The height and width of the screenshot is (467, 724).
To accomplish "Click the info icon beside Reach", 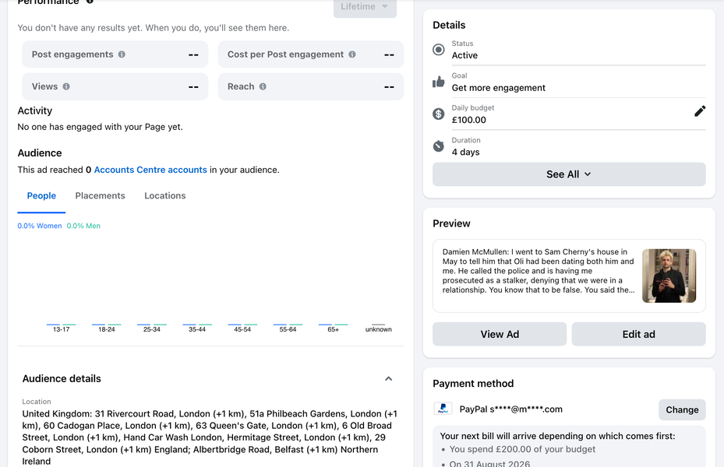I will tap(263, 86).
